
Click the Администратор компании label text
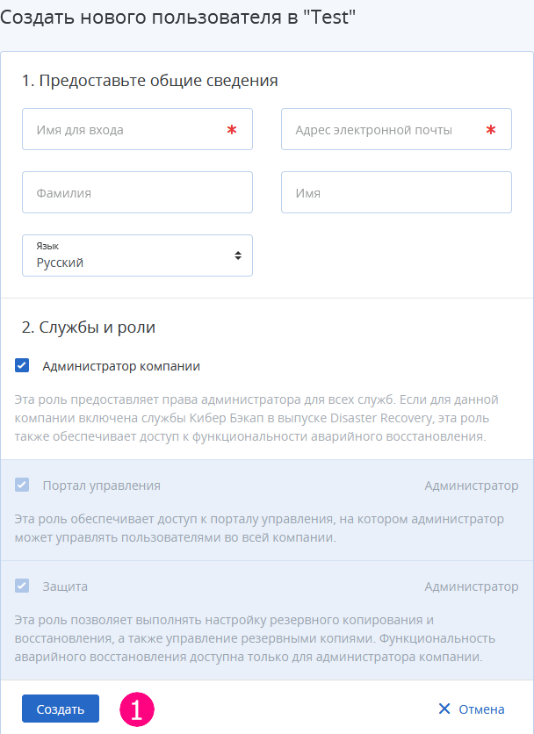(121, 366)
